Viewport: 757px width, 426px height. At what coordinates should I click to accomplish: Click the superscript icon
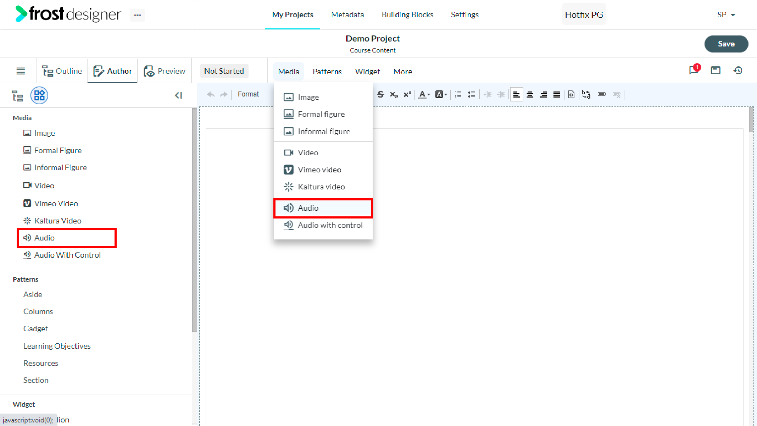(x=407, y=94)
